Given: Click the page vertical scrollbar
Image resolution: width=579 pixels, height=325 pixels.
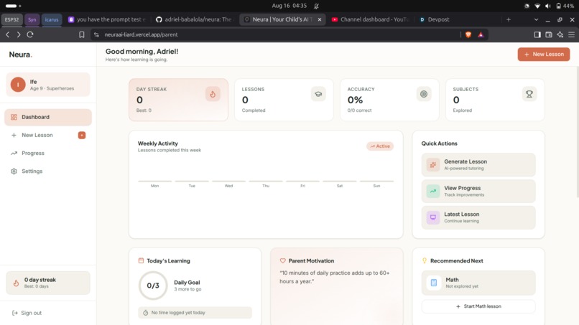Looking at the screenshot, I should pyautogui.click(x=577, y=132).
